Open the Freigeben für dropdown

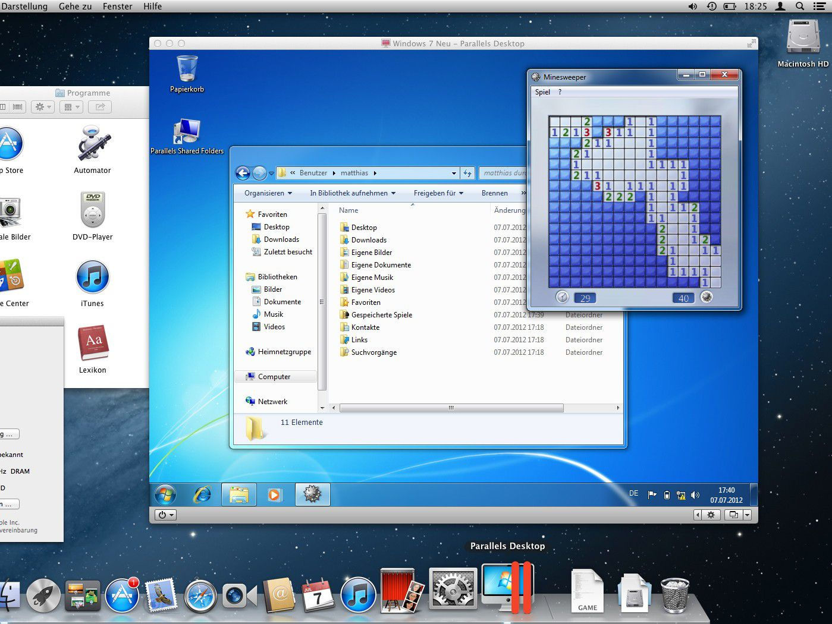[x=438, y=193]
